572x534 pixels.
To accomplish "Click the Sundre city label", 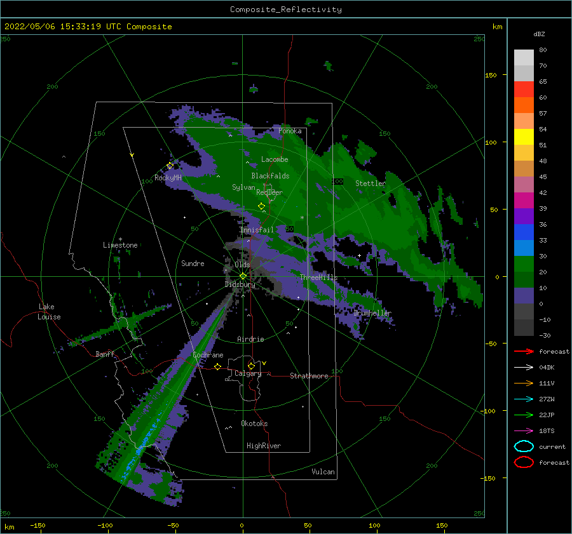I will click(x=193, y=263).
